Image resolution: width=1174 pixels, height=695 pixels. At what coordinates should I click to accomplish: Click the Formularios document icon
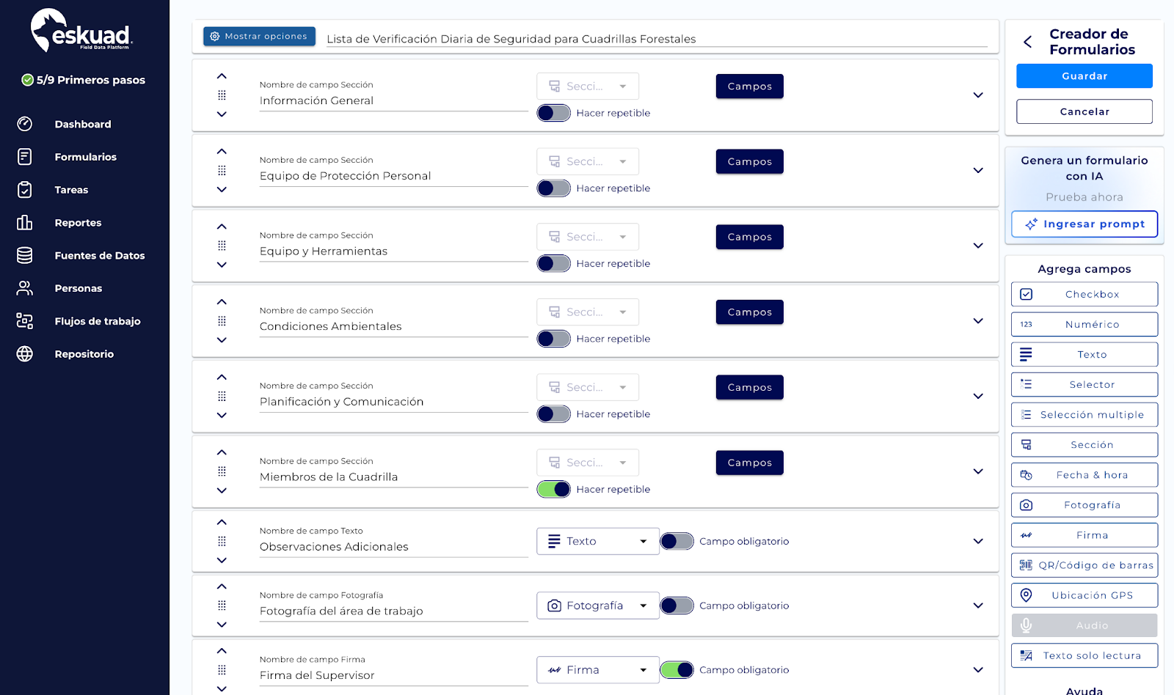click(25, 157)
